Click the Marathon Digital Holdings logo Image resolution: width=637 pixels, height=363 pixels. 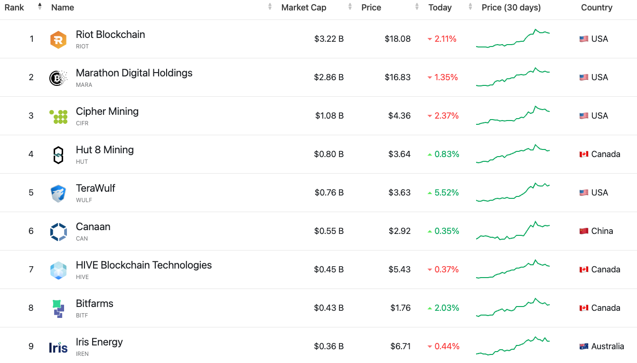[58, 78]
